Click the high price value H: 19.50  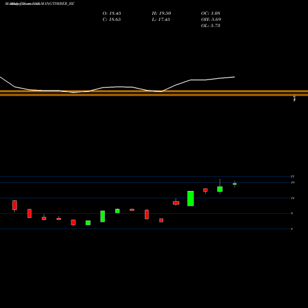[161, 14]
